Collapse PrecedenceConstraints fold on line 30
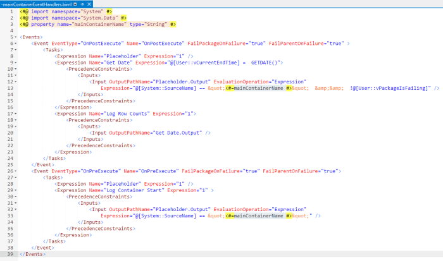 16,197
